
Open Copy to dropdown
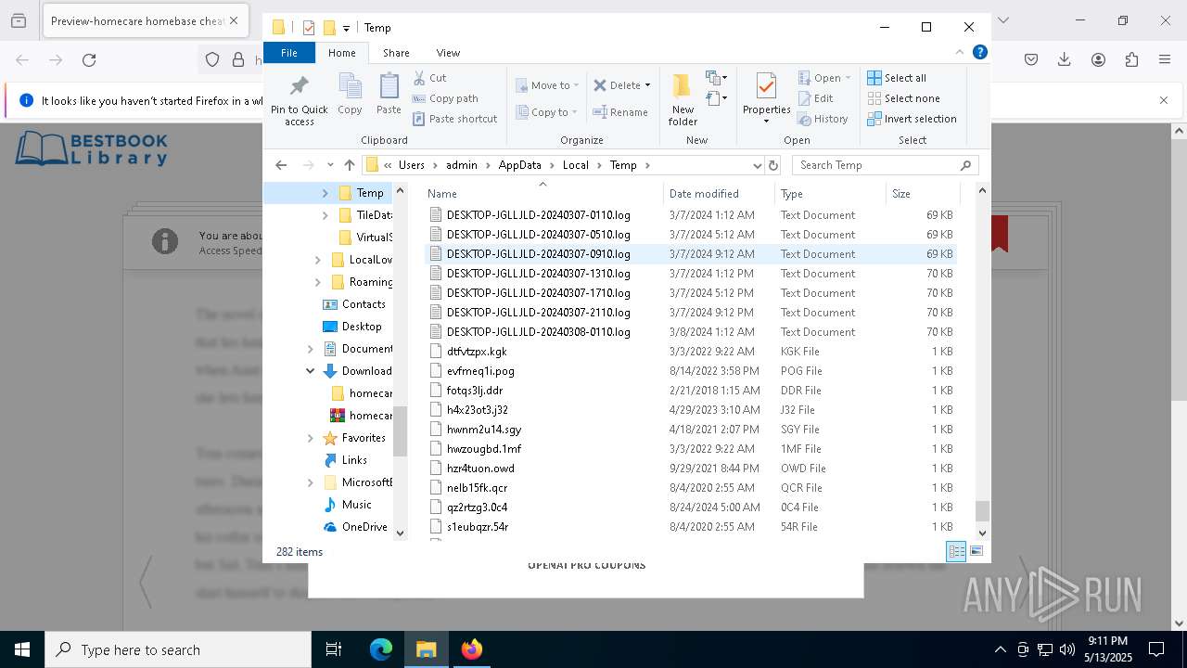[547, 112]
